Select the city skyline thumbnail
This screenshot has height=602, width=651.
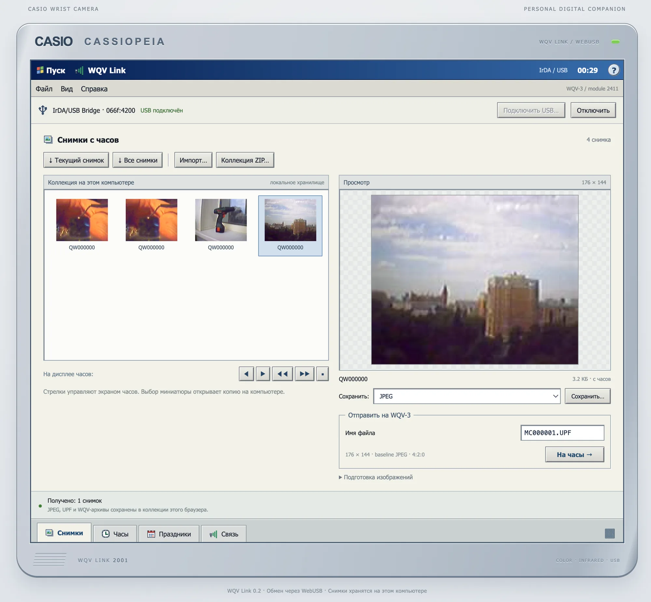point(290,226)
